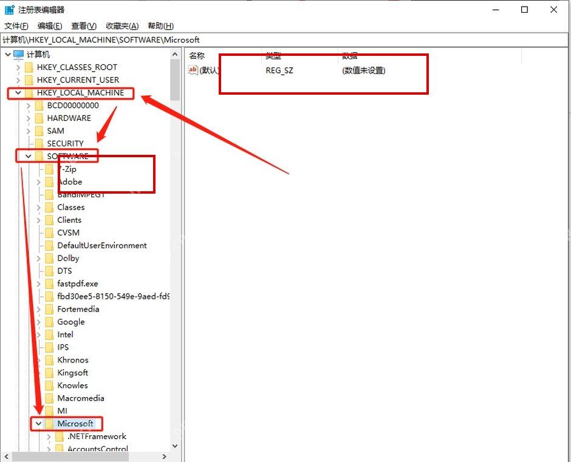Open the 收藏夹(A) menu

pyautogui.click(x=122, y=26)
